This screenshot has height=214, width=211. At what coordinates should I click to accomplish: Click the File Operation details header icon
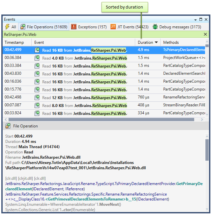pos(8,126)
